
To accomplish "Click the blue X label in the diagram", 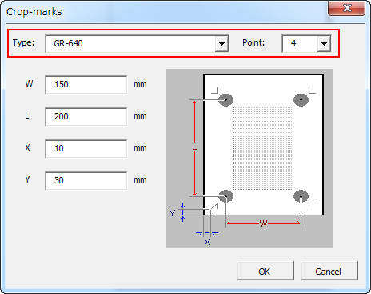I will 207,242.
